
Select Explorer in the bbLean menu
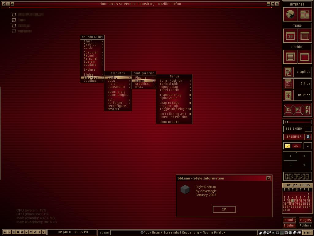tap(92, 70)
